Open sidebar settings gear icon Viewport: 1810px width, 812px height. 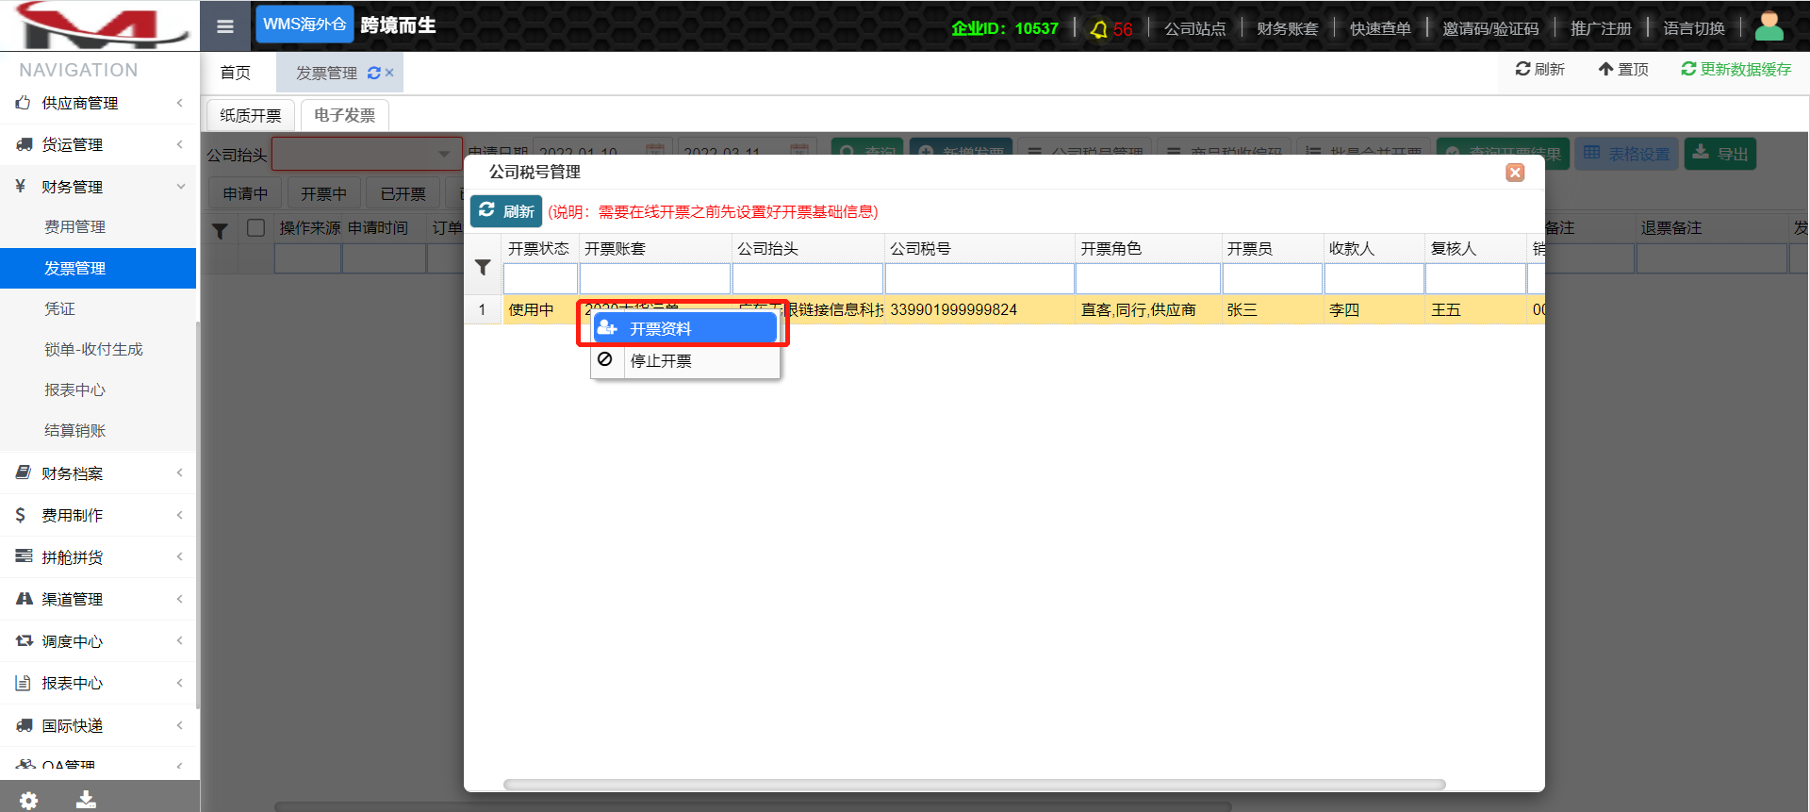point(29,800)
